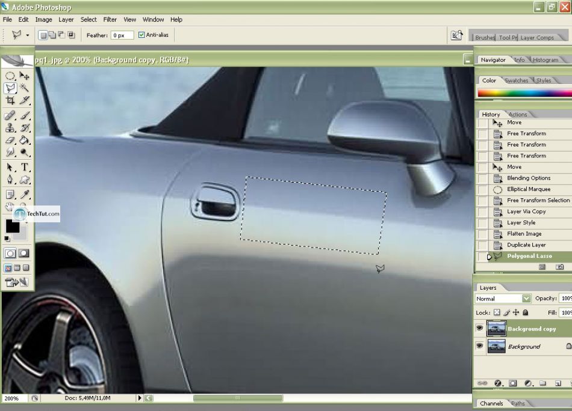Switch to the Histogram tab

click(x=546, y=59)
